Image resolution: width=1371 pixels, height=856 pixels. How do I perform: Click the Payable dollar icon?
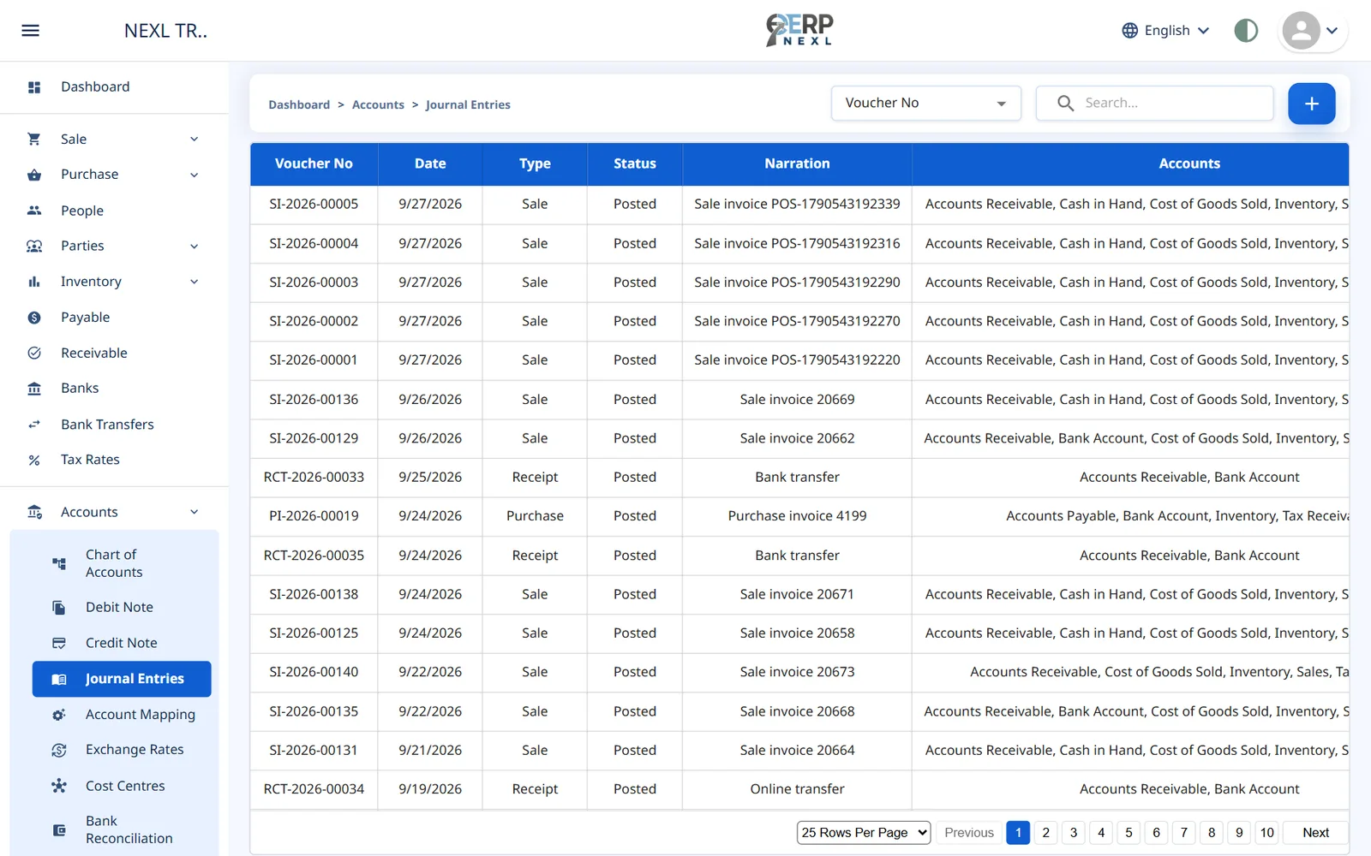(x=34, y=318)
